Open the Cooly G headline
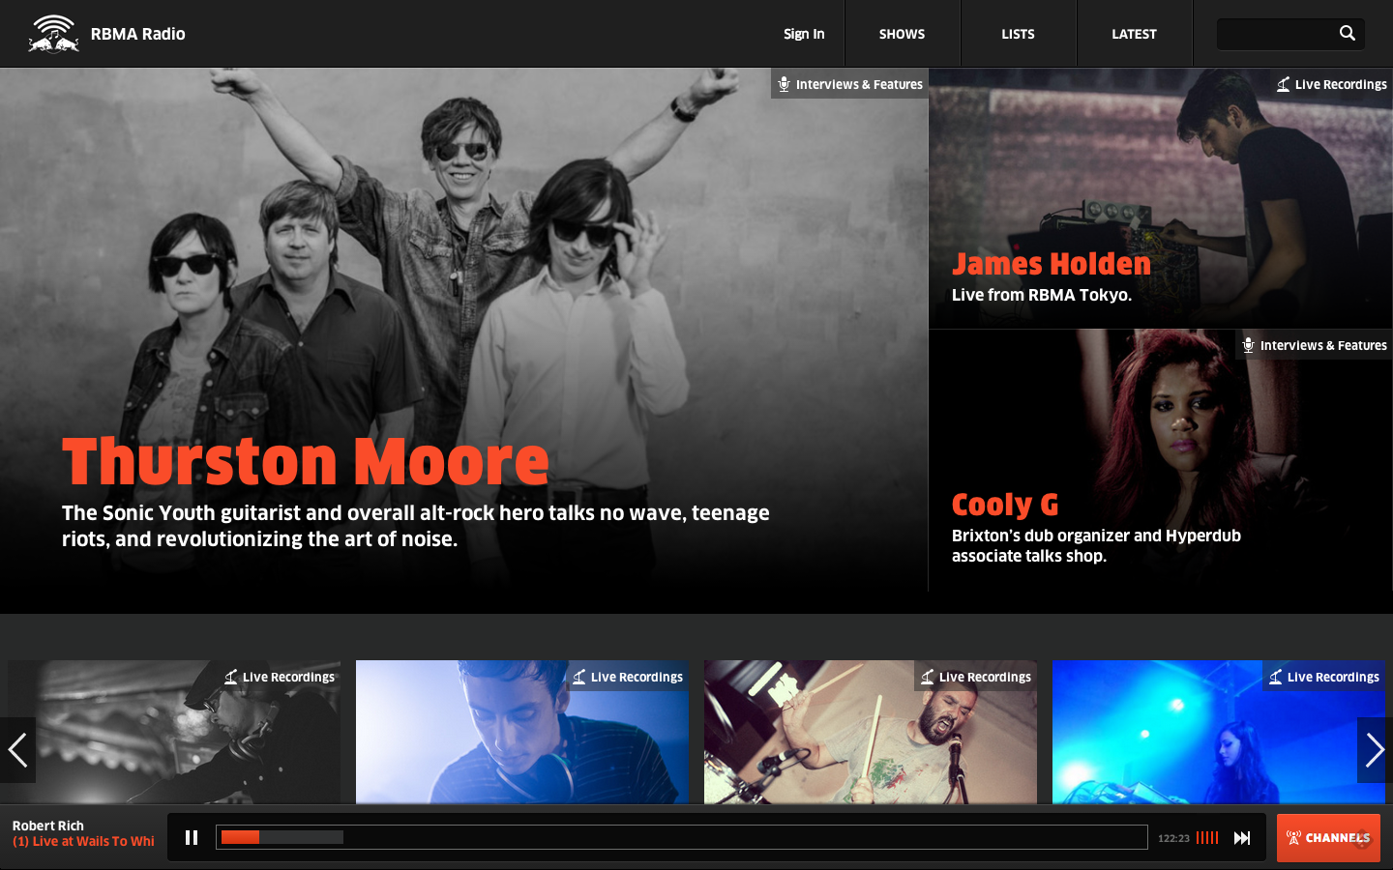 pos(1005,505)
